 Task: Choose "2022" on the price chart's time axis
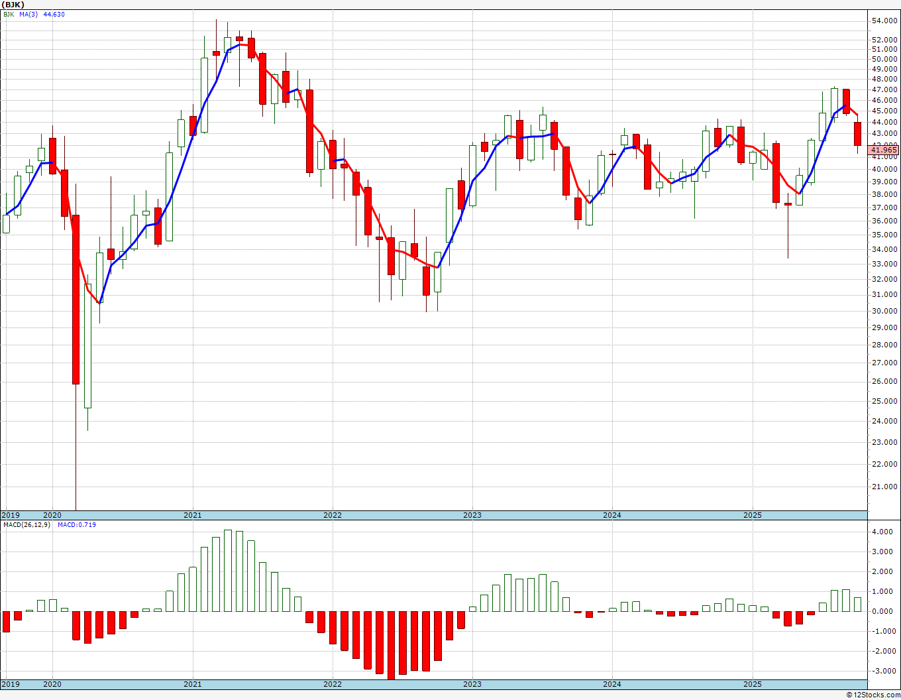pos(332,515)
